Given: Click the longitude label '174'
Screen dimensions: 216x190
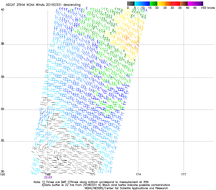Looking at the screenshot, I should (x=138, y=175).
